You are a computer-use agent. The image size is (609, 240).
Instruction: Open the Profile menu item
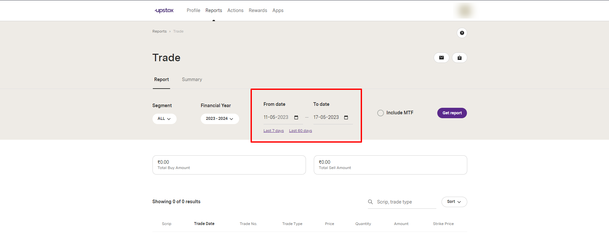(x=193, y=10)
